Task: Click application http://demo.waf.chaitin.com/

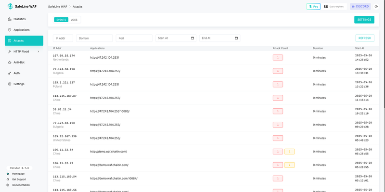Action: pos(109,152)
